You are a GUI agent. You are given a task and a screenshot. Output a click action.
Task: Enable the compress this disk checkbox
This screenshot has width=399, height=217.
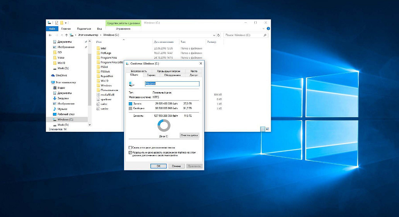pyautogui.click(x=130, y=148)
